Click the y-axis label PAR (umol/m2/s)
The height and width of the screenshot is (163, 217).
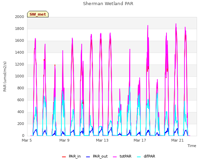point(5,76)
